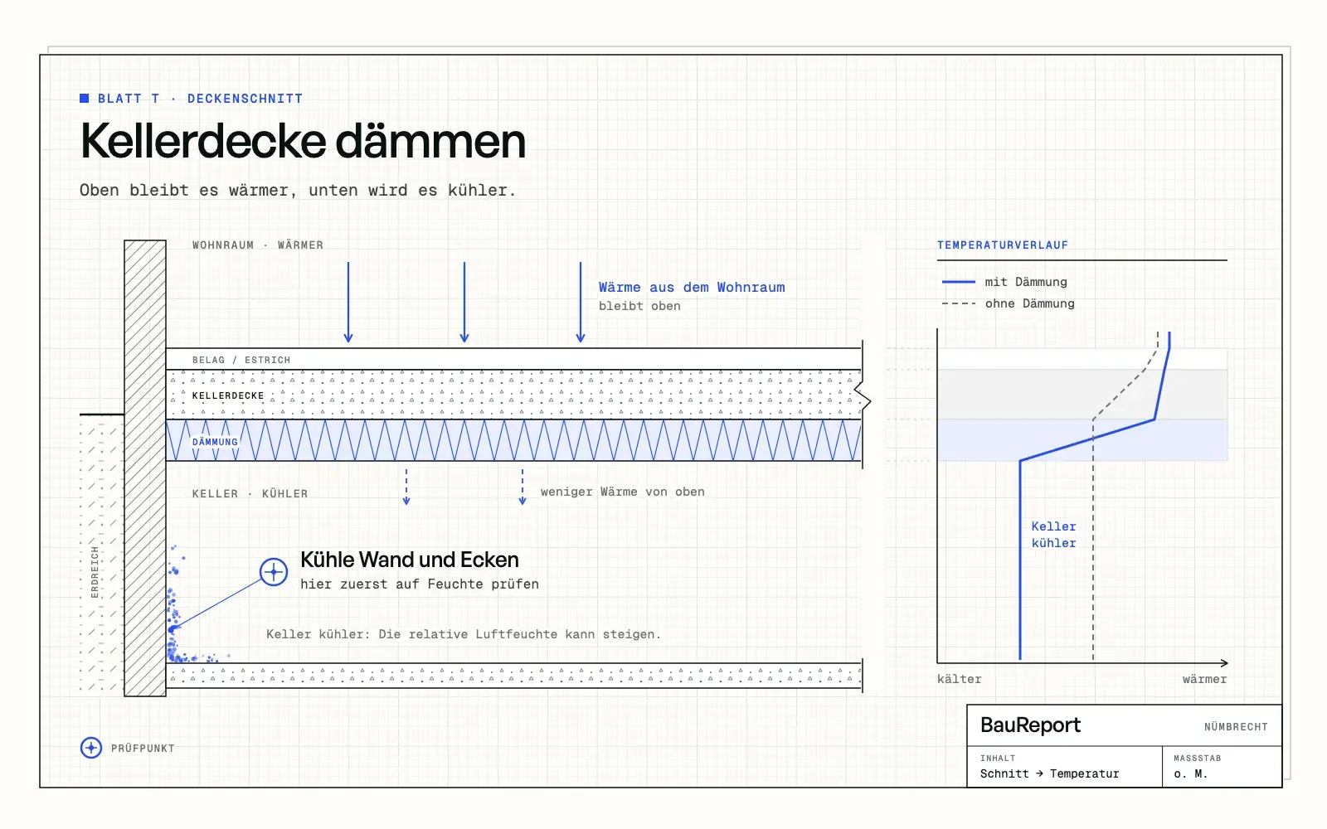Click the Prüfpunkt legend icon at bottom left
1327x829 pixels.
pyautogui.click(x=91, y=748)
